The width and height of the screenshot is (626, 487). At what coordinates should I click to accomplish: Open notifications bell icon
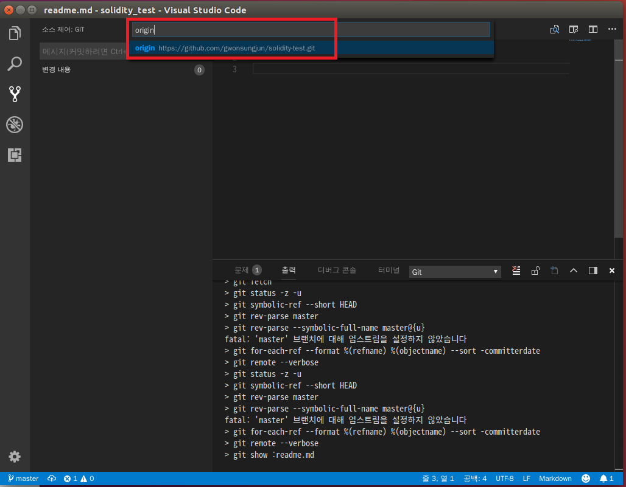pos(607,478)
